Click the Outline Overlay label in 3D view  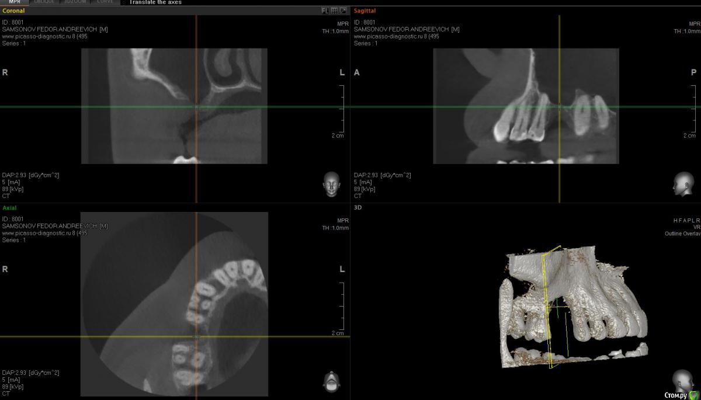pos(682,234)
